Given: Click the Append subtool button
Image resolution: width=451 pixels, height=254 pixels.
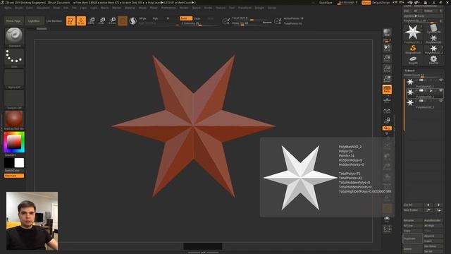Looking at the screenshot, I should 433,236.
